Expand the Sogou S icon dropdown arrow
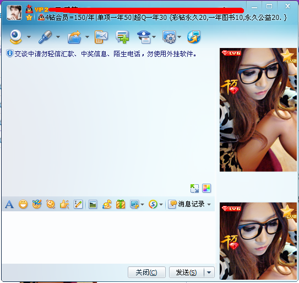299x283 pixels. click(x=161, y=205)
